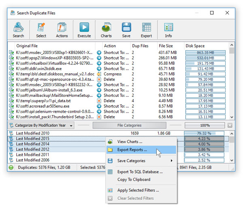Click the 131.43 MB disk space bar
243x207 pixels.
pos(205,69)
